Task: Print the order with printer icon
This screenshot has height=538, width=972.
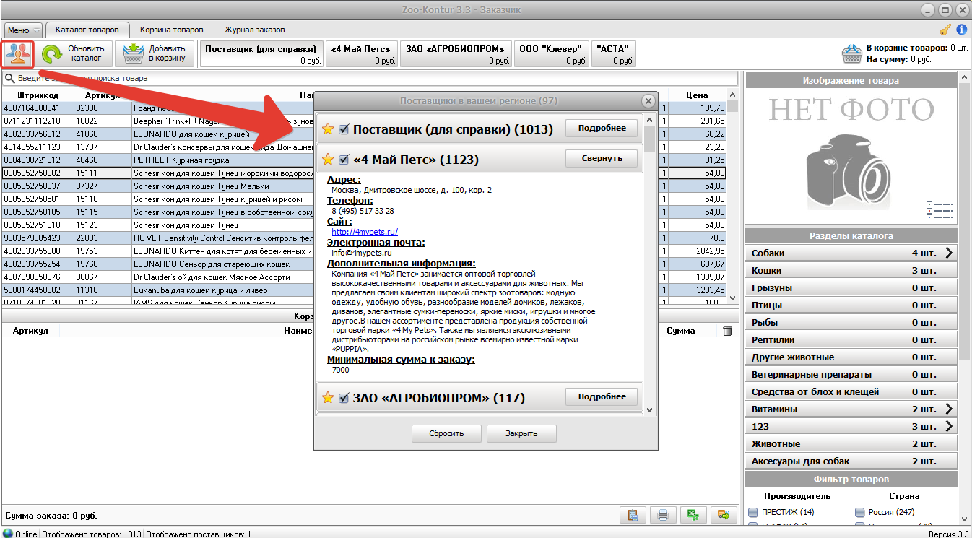Action: pyautogui.click(x=662, y=516)
